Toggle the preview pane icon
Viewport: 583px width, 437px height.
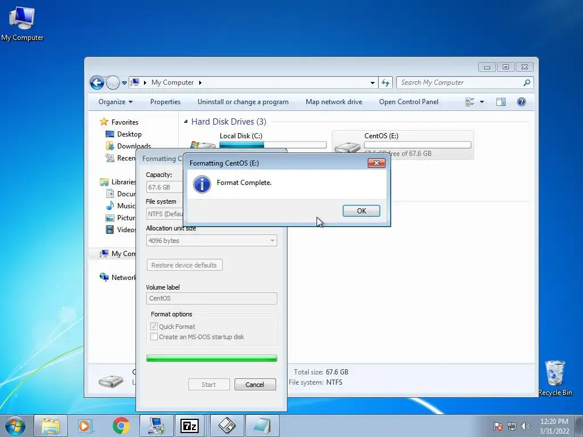coord(501,102)
